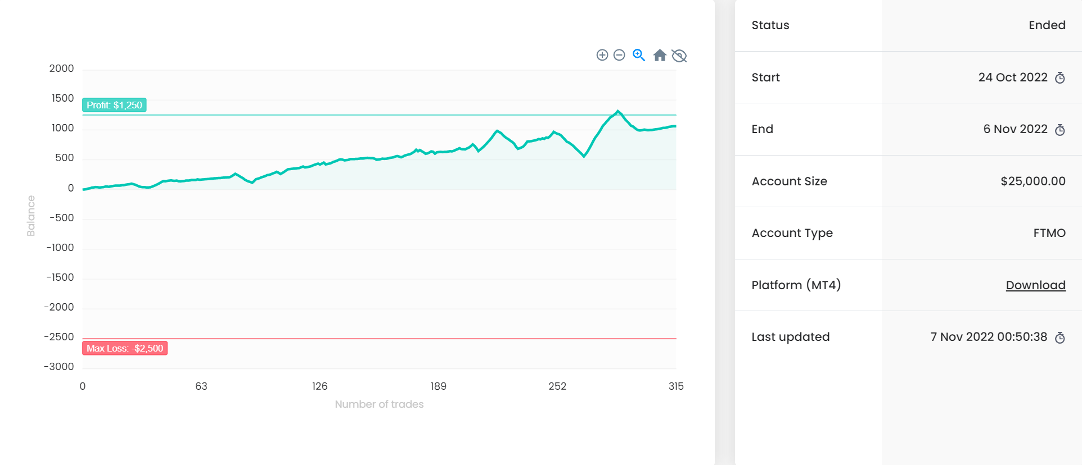The height and width of the screenshot is (465, 1082).
Task: Click the timer icon beside Last updated
Action: tap(1060, 338)
